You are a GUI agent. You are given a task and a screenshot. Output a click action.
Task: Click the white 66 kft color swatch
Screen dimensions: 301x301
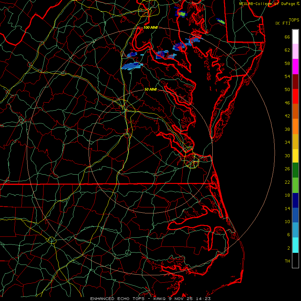pyautogui.click(x=295, y=37)
